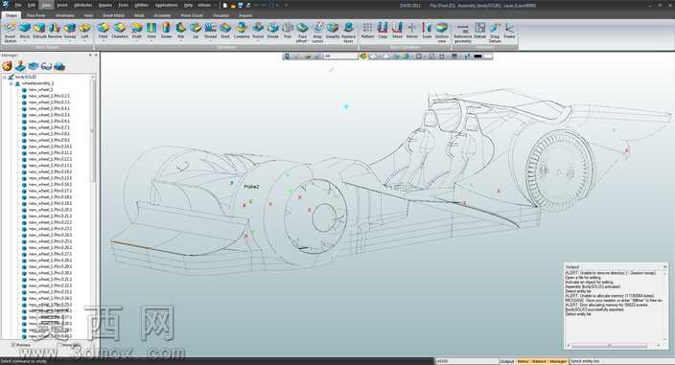Select the Thread tool

pyautogui.click(x=211, y=31)
